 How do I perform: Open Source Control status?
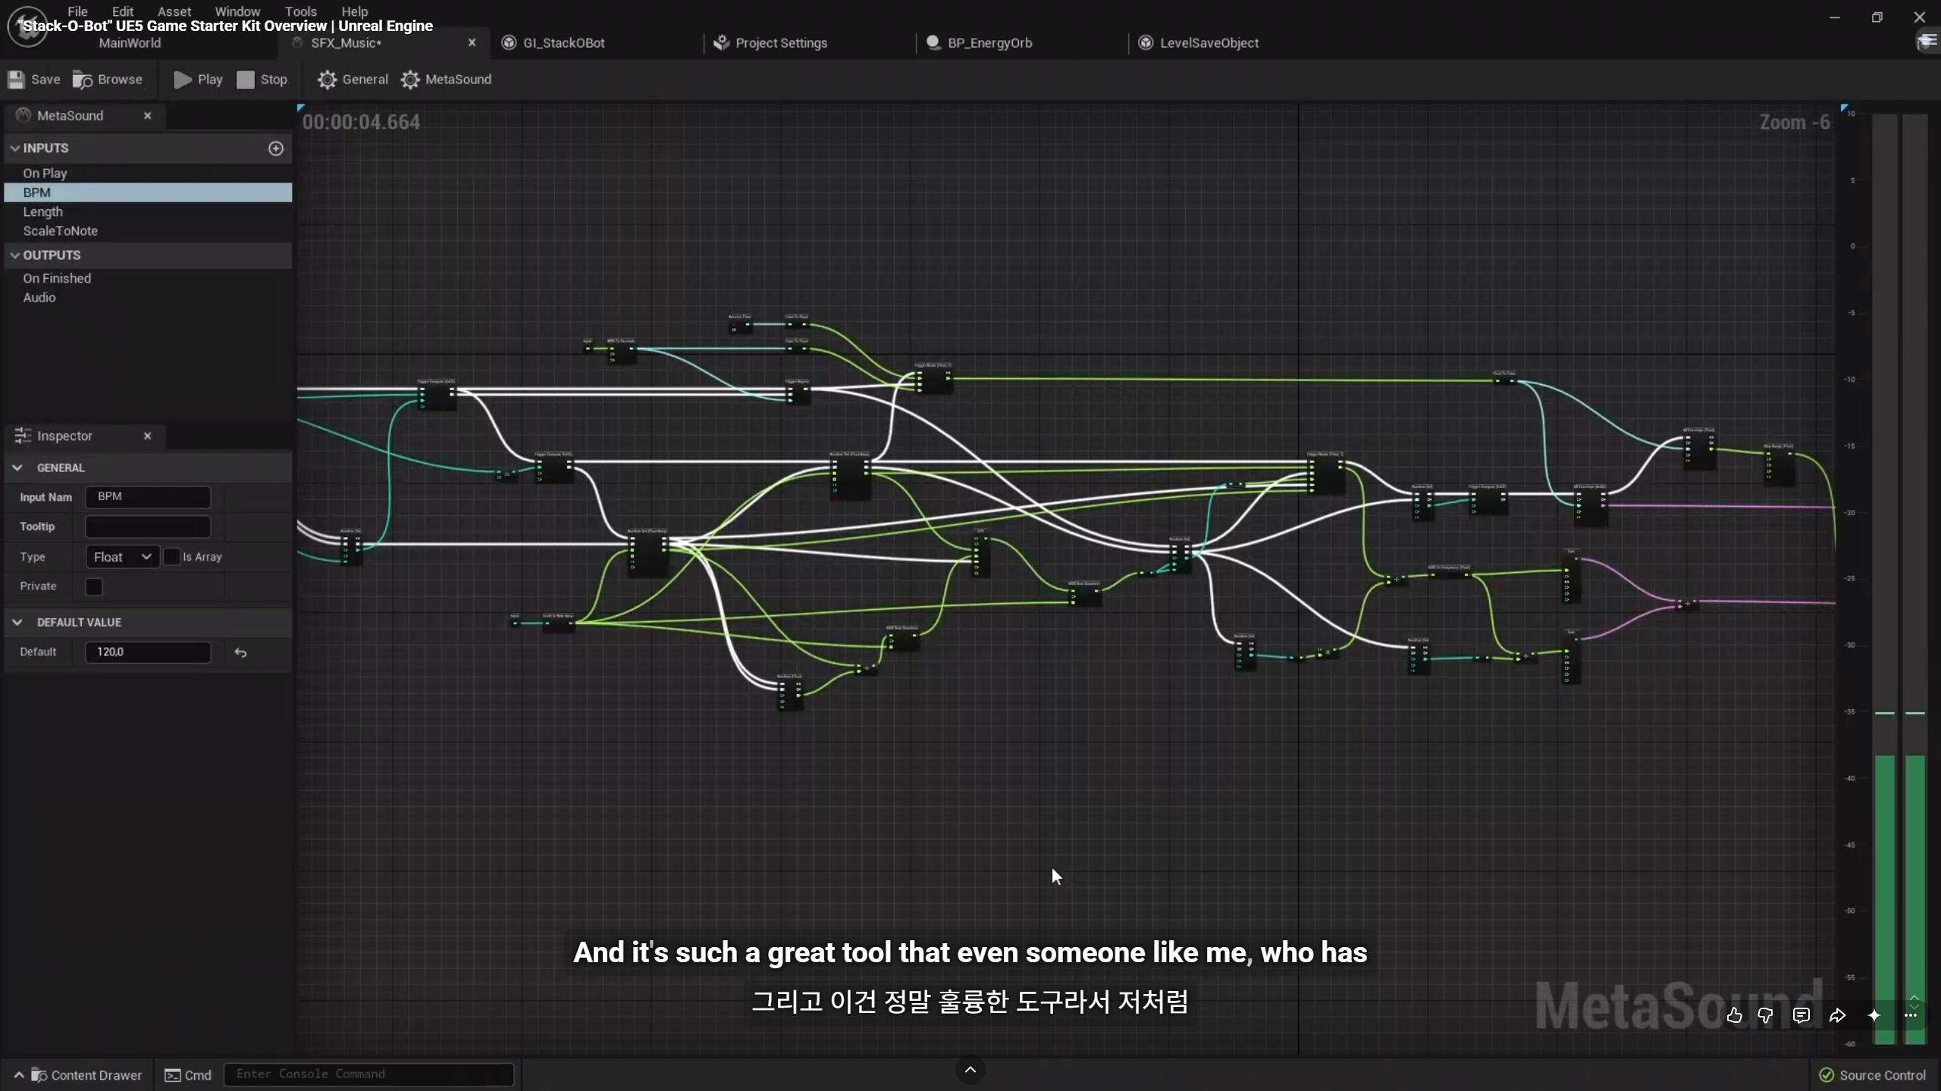pos(1872,1075)
